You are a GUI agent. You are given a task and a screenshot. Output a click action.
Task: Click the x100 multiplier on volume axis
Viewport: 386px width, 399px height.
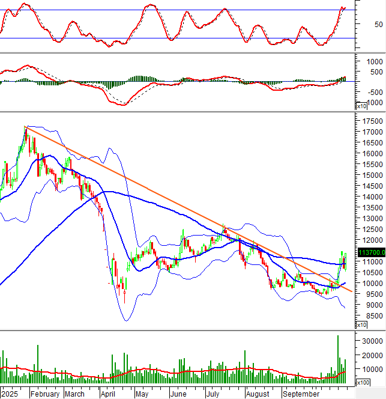[x=363, y=382]
